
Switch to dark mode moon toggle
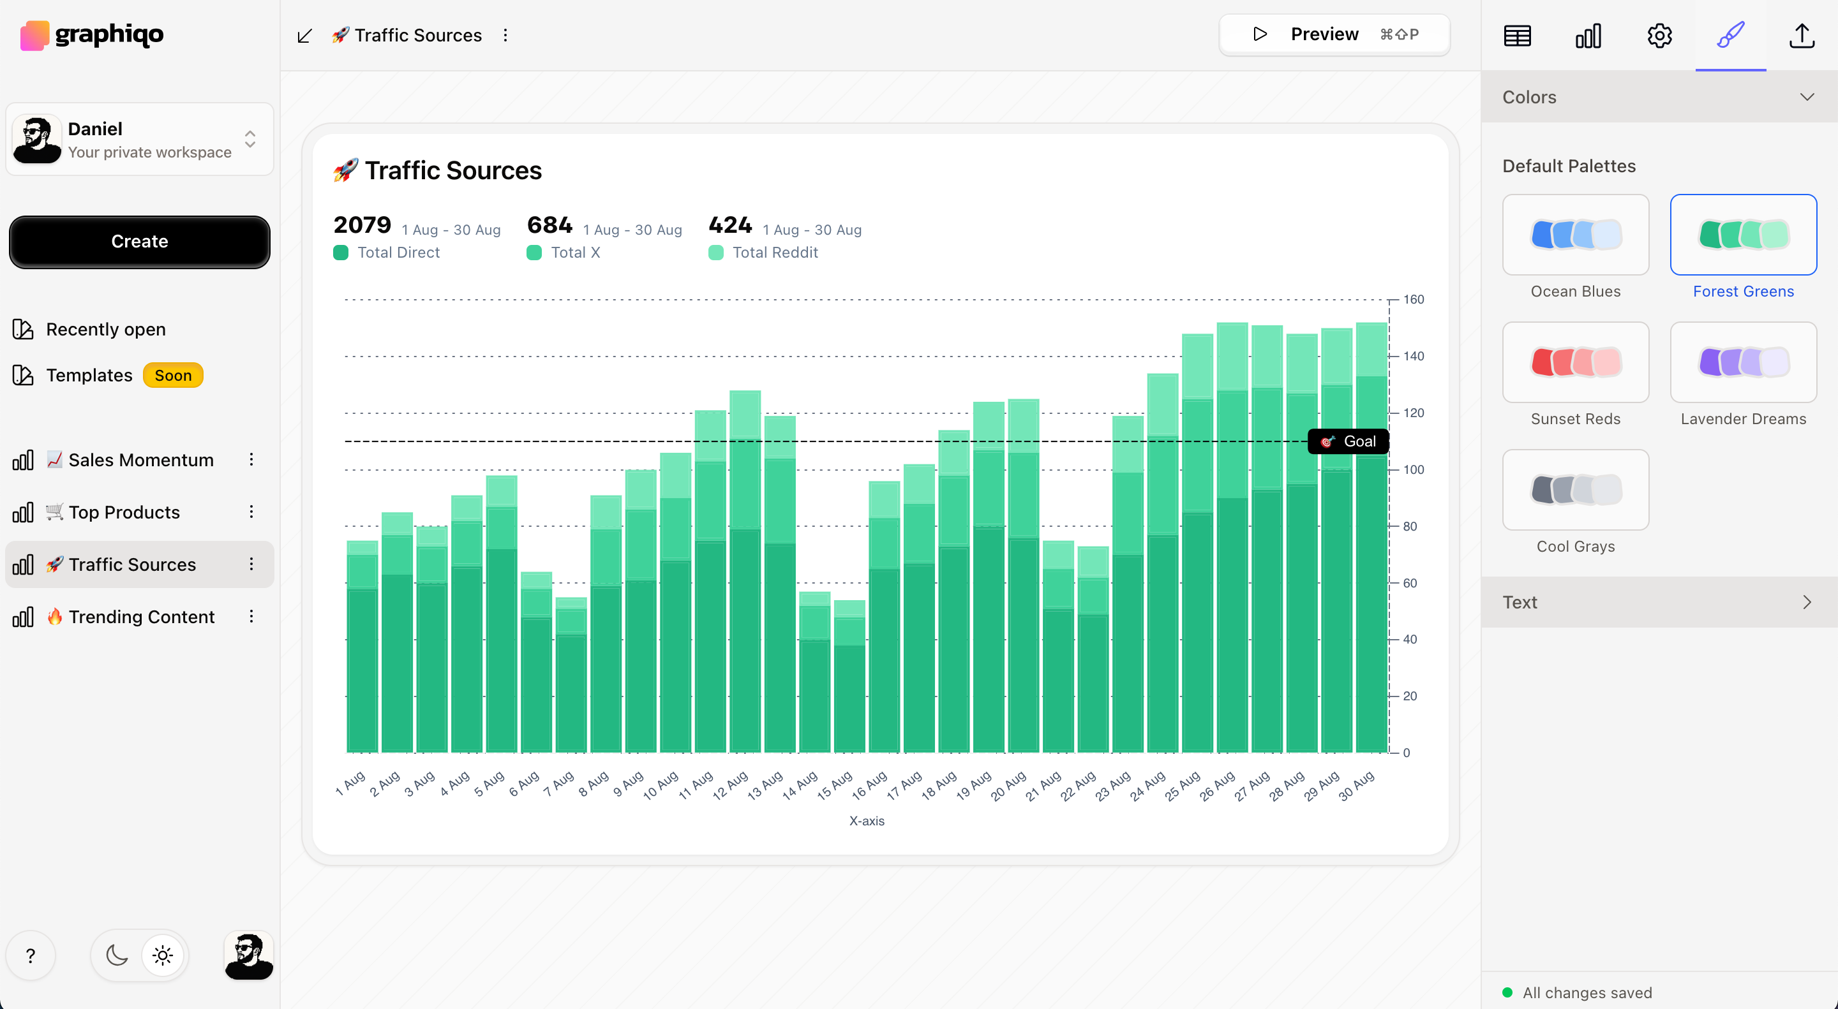coord(117,955)
